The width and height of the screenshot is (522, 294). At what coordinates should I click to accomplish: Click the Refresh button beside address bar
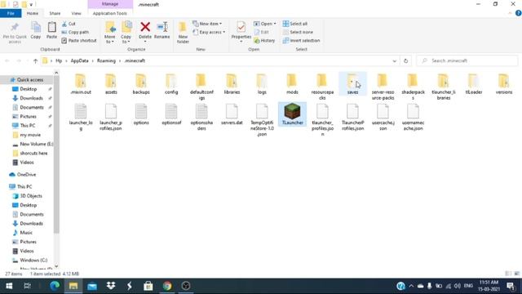(405, 61)
